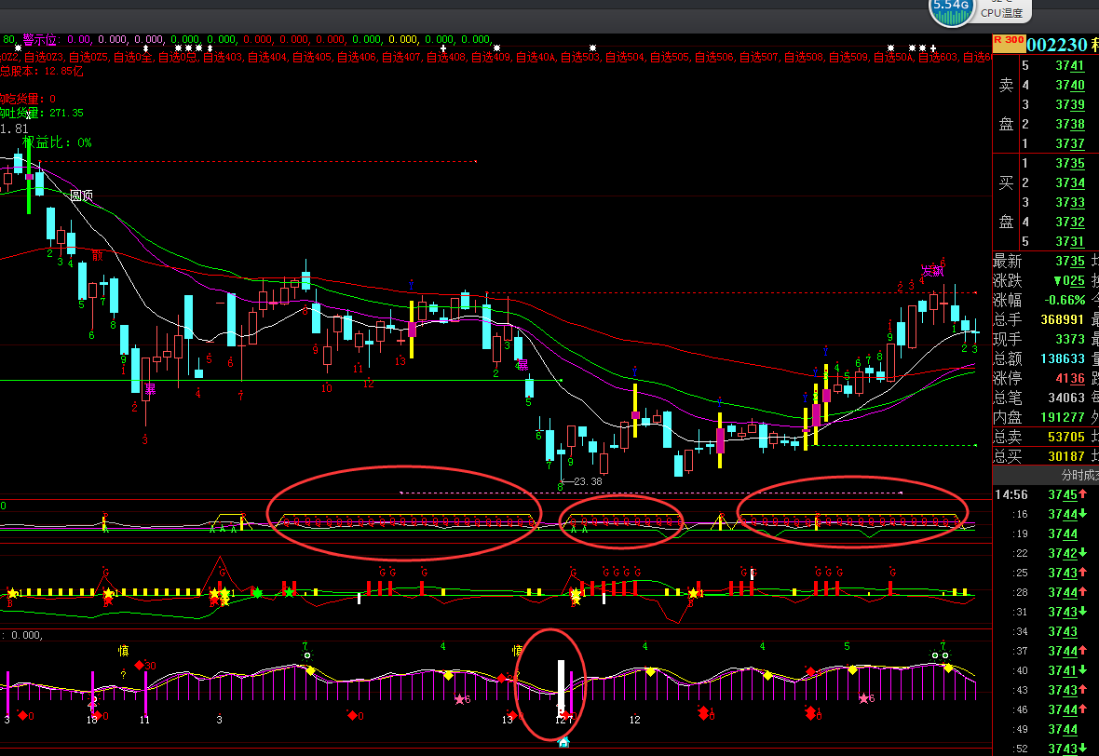The width and height of the screenshot is (1099, 756).
Task: Click the red diamond marker labeled 30
Action: [x=140, y=665]
